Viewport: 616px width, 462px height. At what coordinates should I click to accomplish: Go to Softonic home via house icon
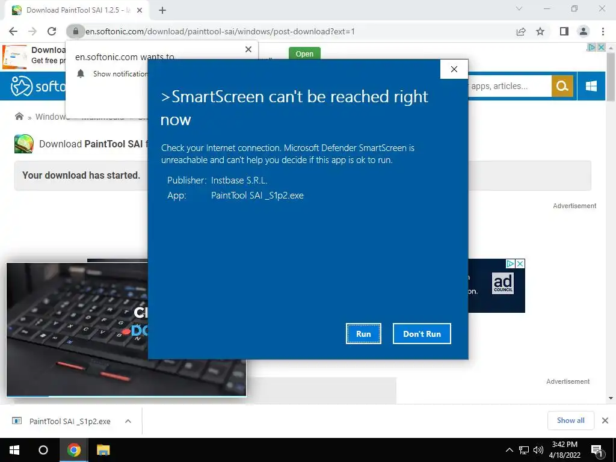(x=19, y=116)
